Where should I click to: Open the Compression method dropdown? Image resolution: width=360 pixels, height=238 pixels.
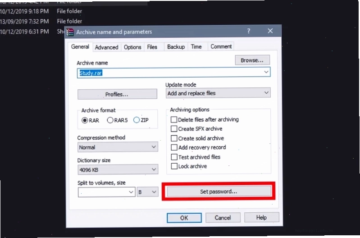tap(118, 147)
